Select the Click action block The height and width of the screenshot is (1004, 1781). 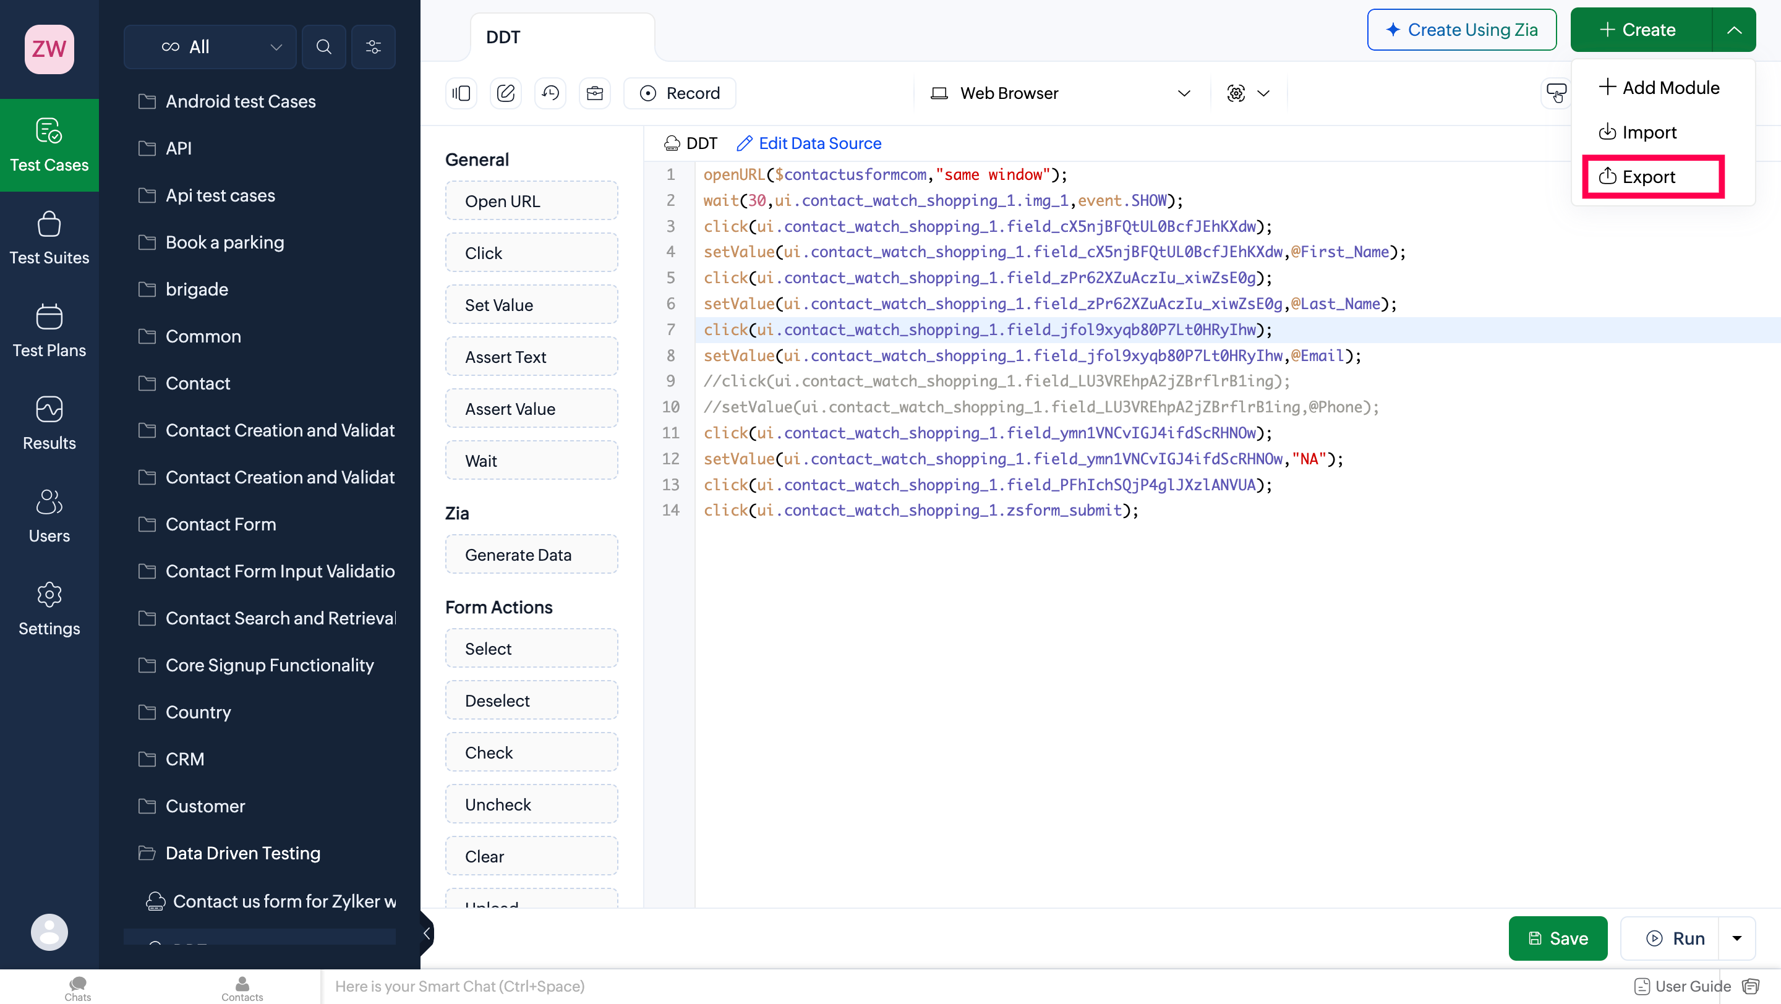coord(532,253)
